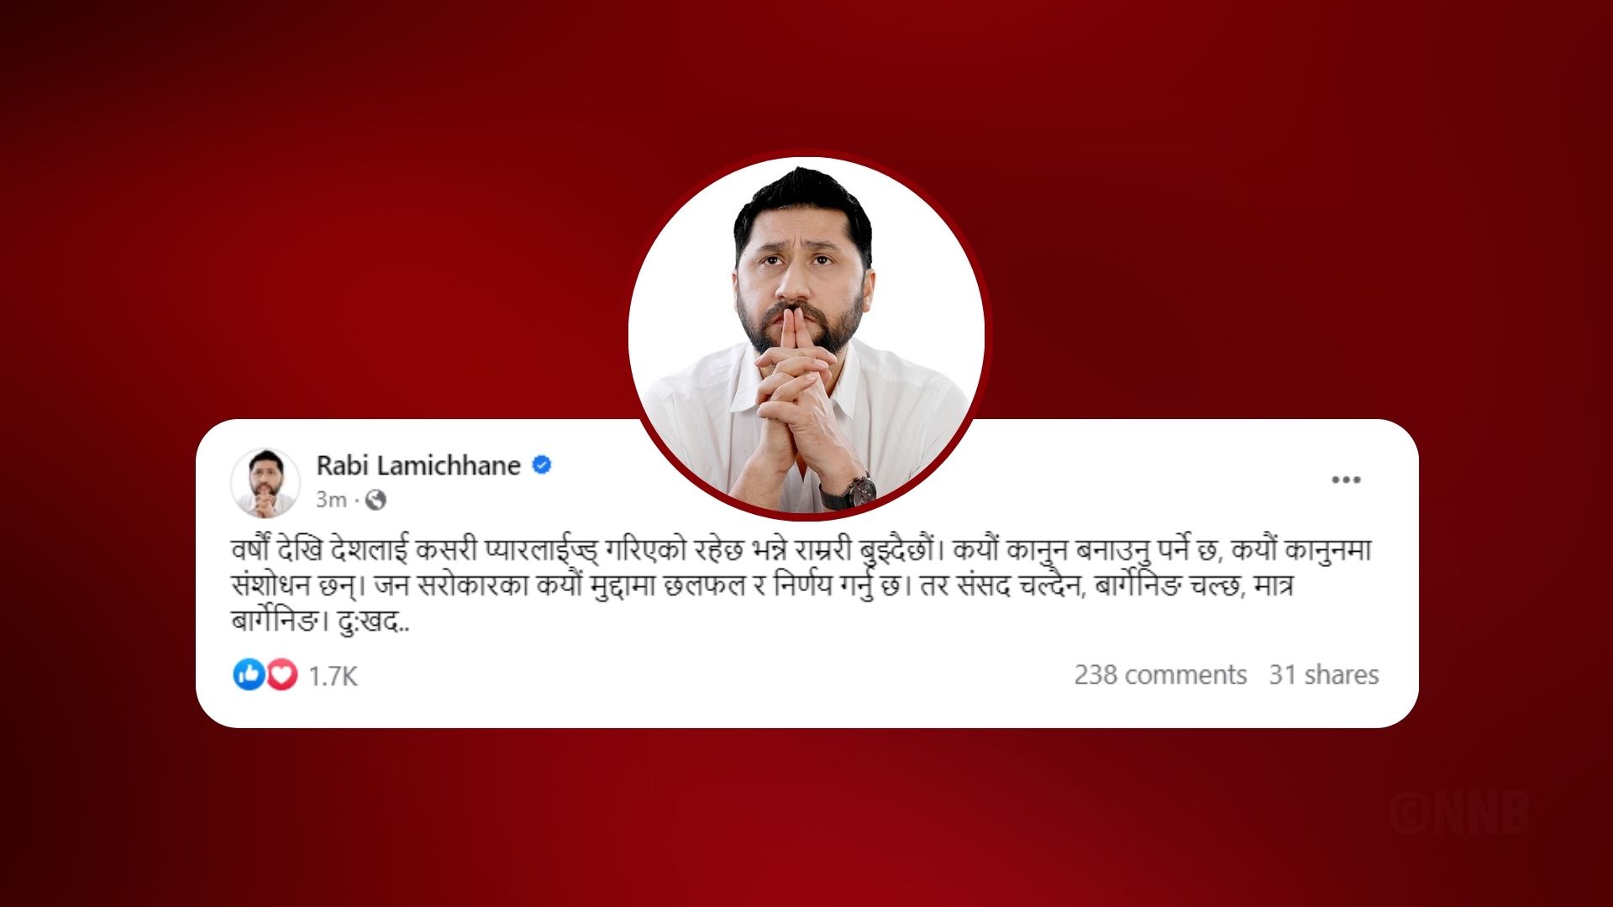Click the blue verified badge
Image resolution: width=1613 pixels, height=907 pixels.
542,464
